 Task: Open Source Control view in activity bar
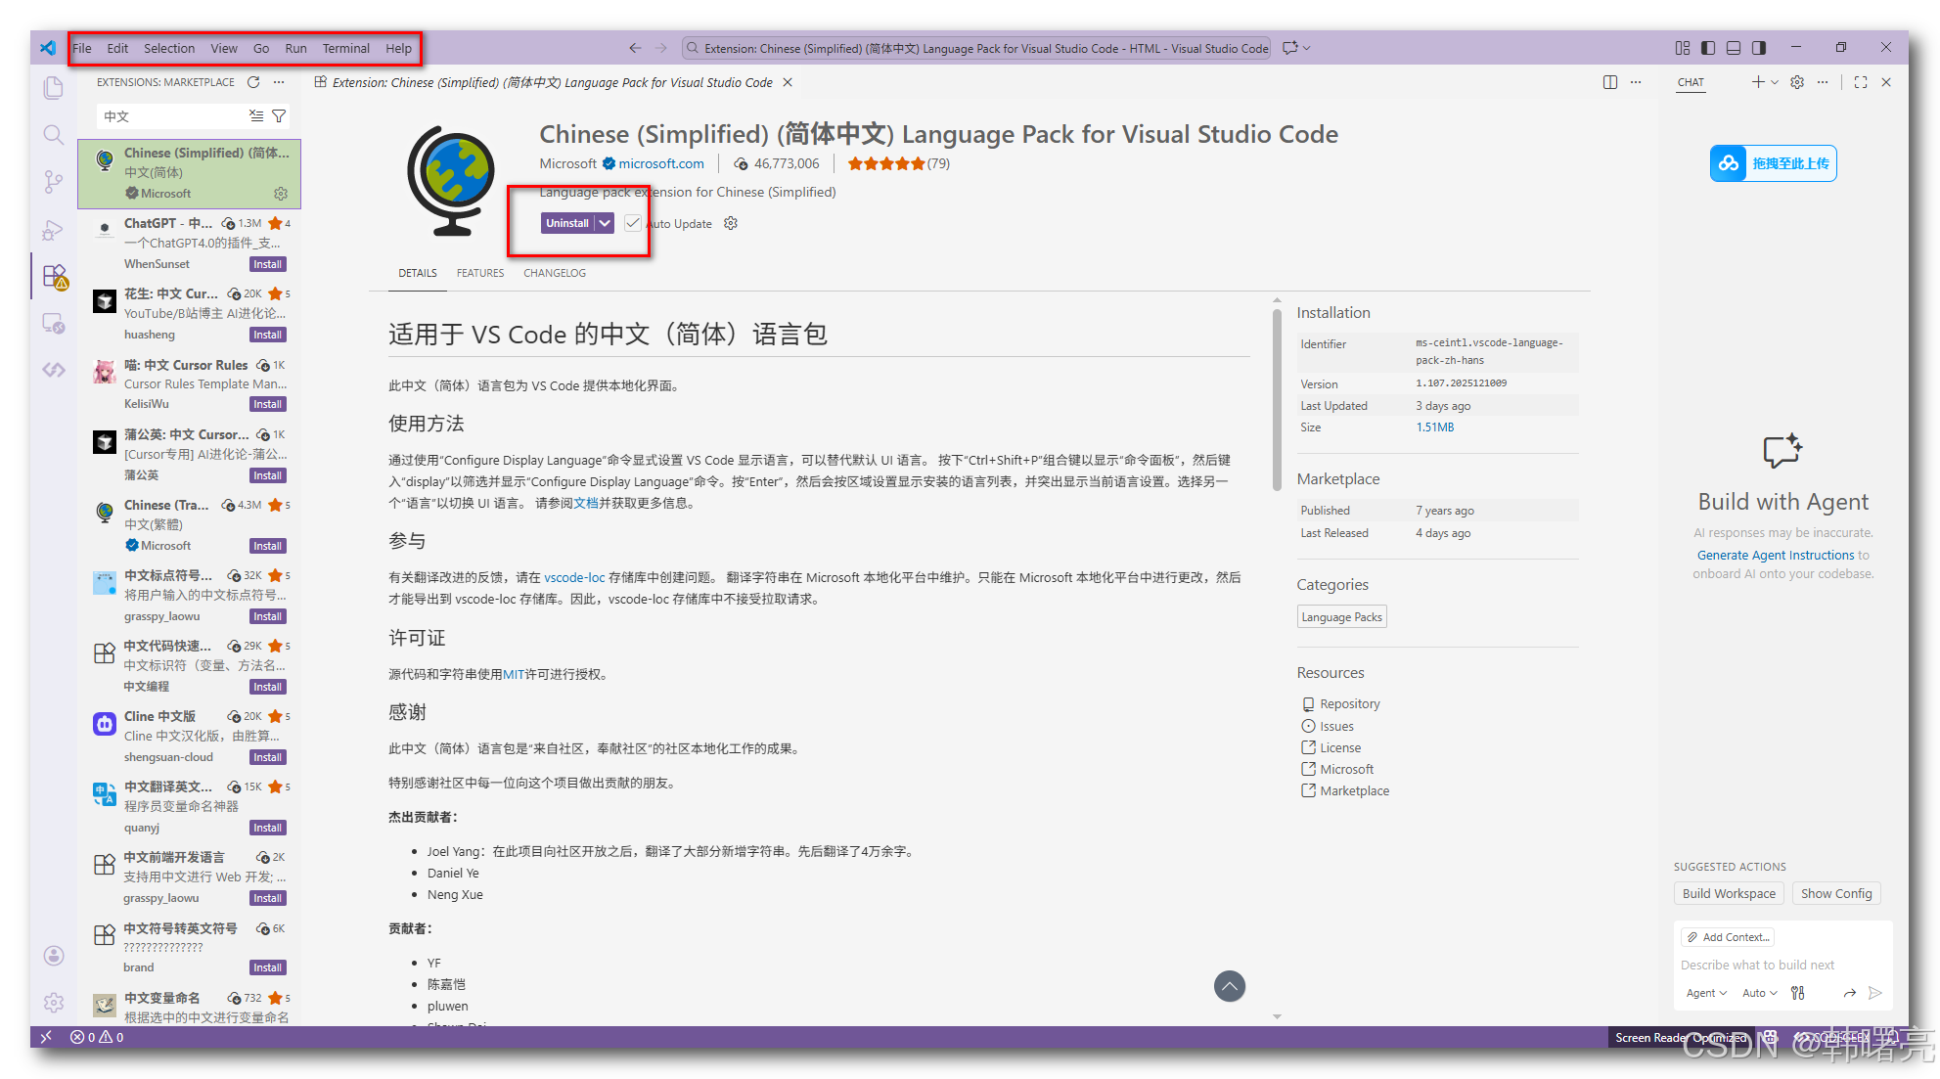click(54, 182)
